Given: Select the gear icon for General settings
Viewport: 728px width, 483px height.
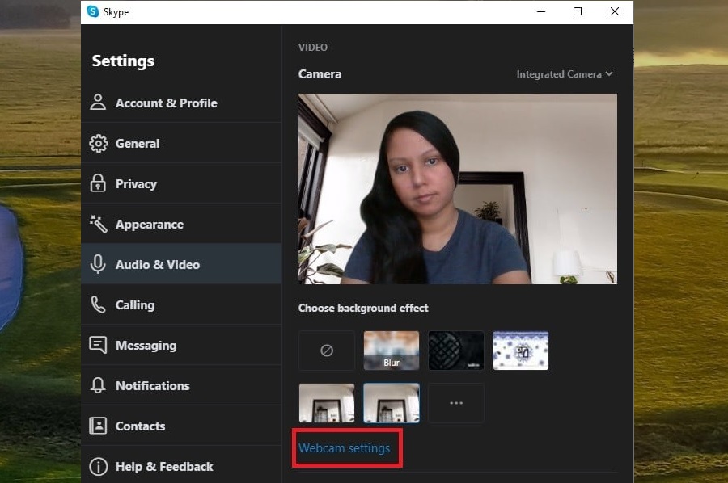Looking at the screenshot, I should point(98,143).
